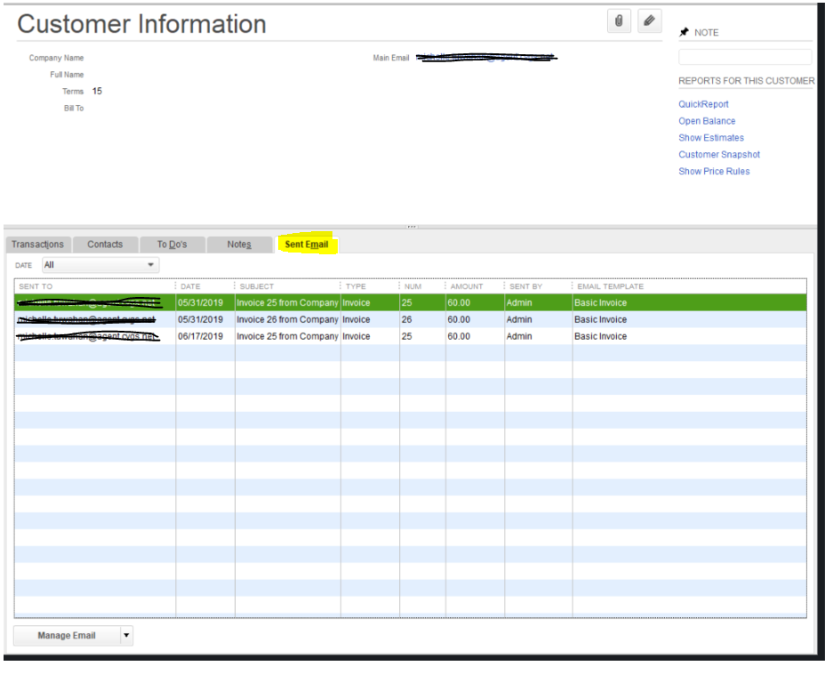Click the pin icon next to NOTE

coord(684,32)
